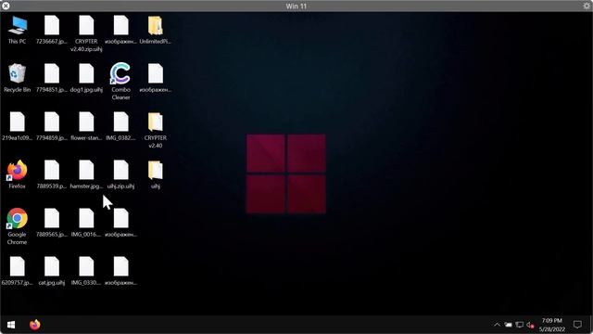
Task: Launch the Google Chrome desktop shortcut
Action: click(17, 226)
